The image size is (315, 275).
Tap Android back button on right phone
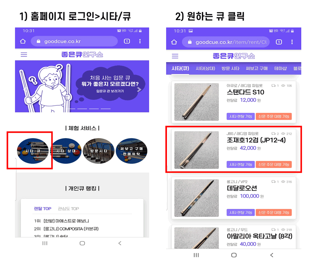(x=272, y=255)
